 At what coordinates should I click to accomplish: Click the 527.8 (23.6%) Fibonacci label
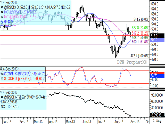(141, 28)
